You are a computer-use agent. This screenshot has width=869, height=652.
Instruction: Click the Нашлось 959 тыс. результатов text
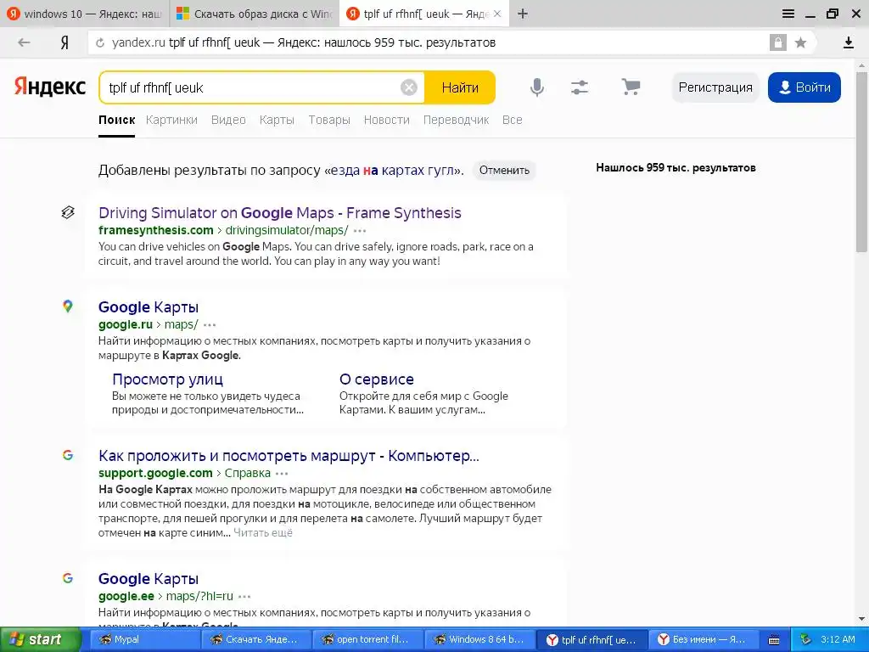(676, 167)
